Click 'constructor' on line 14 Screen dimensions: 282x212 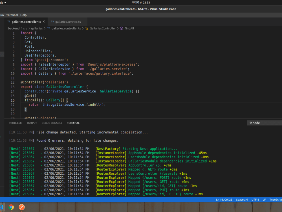pyautogui.click(x=36, y=91)
